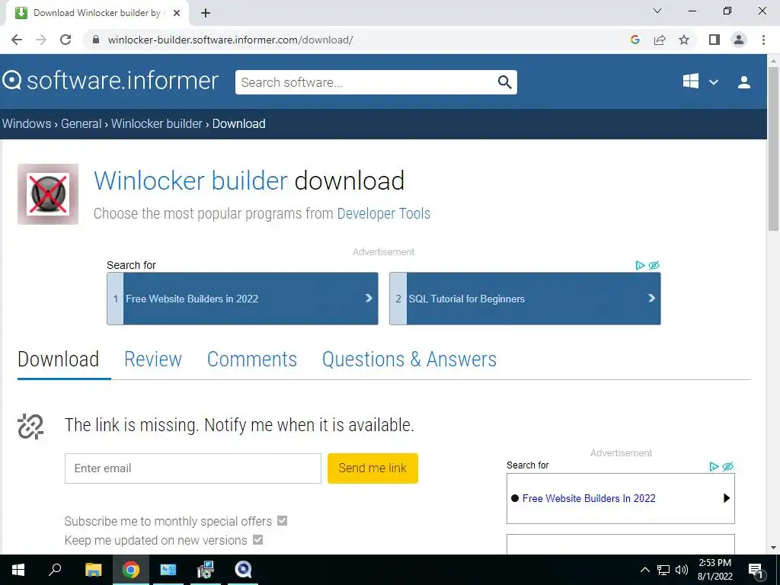This screenshot has height=585, width=780.
Task: Hide sidebar ad via eye icon
Action: (x=727, y=466)
